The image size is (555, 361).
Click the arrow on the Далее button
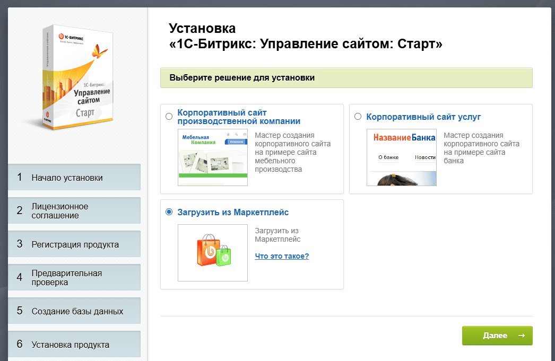pos(521,336)
